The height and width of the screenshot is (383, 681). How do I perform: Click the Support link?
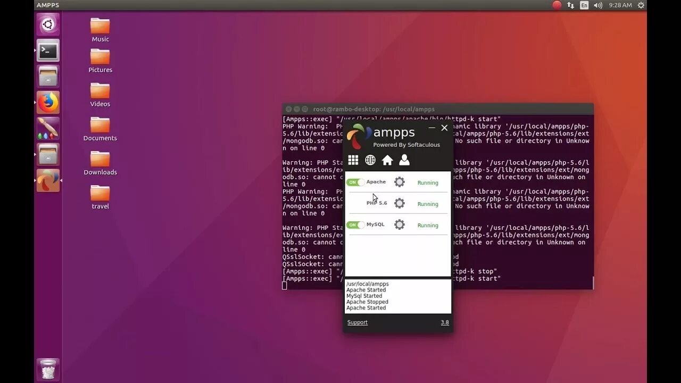pos(358,322)
